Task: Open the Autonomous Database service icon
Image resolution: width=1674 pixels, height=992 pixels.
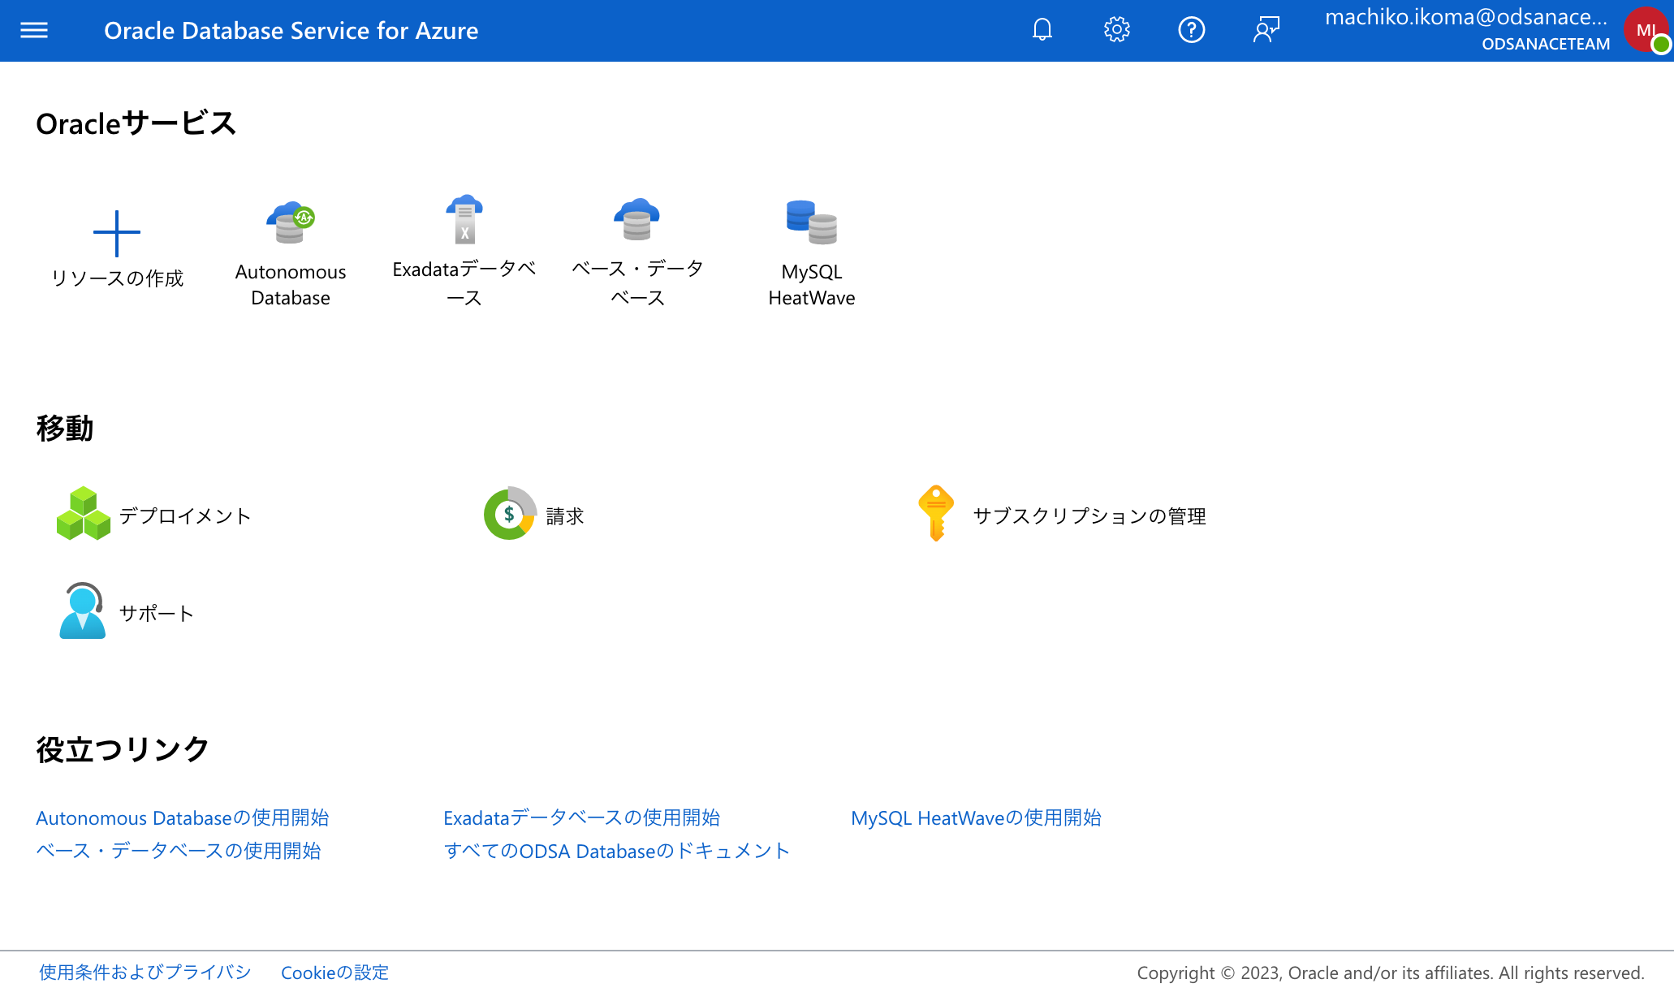Action: (290, 222)
